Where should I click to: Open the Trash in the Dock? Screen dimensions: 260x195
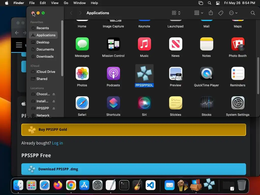[242, 185]
